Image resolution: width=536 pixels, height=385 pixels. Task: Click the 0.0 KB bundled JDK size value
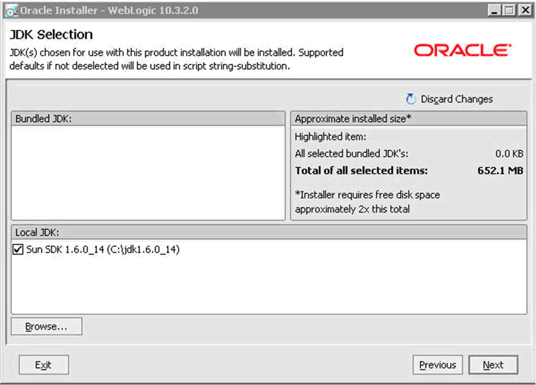tap(509, 153)
